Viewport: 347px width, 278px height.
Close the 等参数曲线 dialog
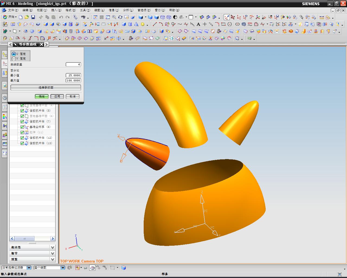pyautogui.click(x=41, y=44)
